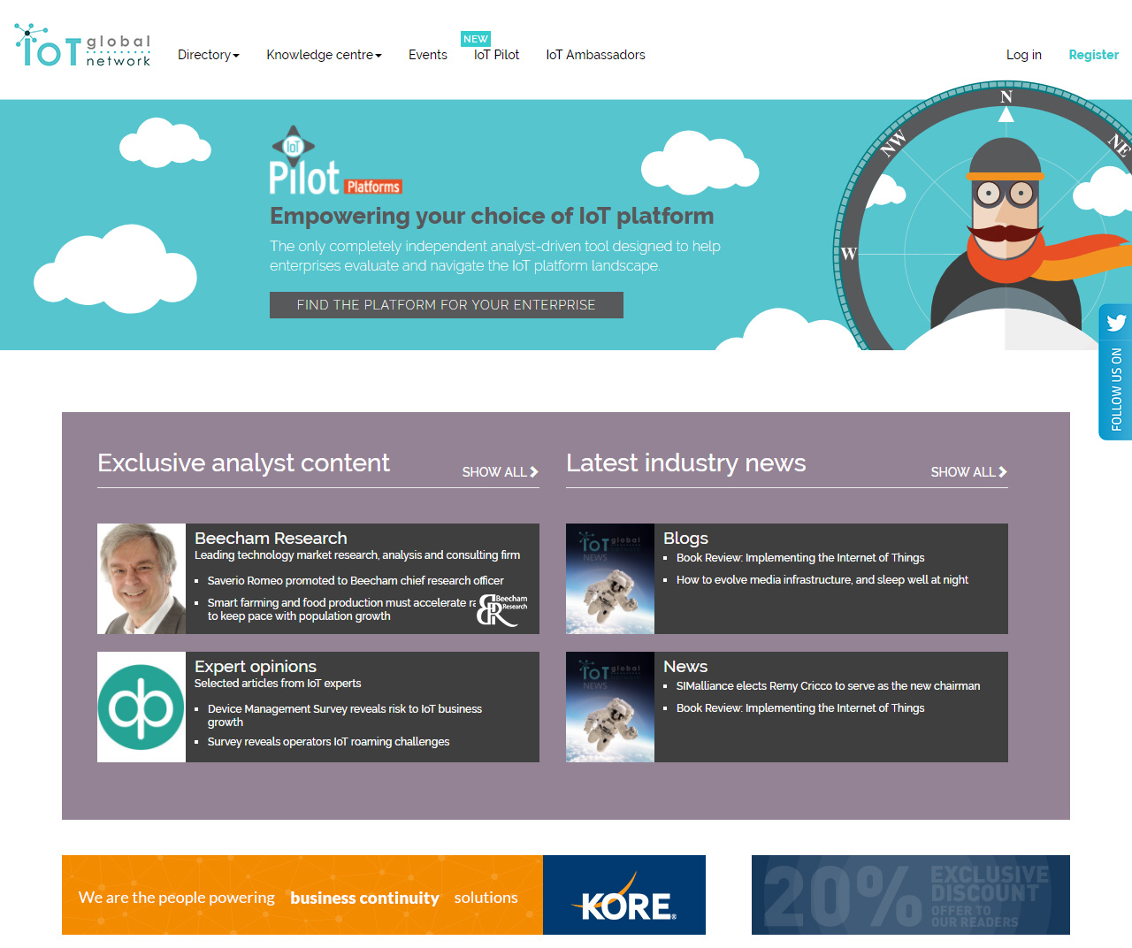Open SIMalliance elects Remy Cricco article
The width and height of the screenshot is (1132, 948).
829,686
